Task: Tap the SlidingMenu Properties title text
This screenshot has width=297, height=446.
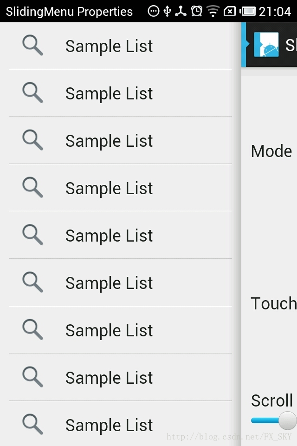Action: [x=69, y=12]
